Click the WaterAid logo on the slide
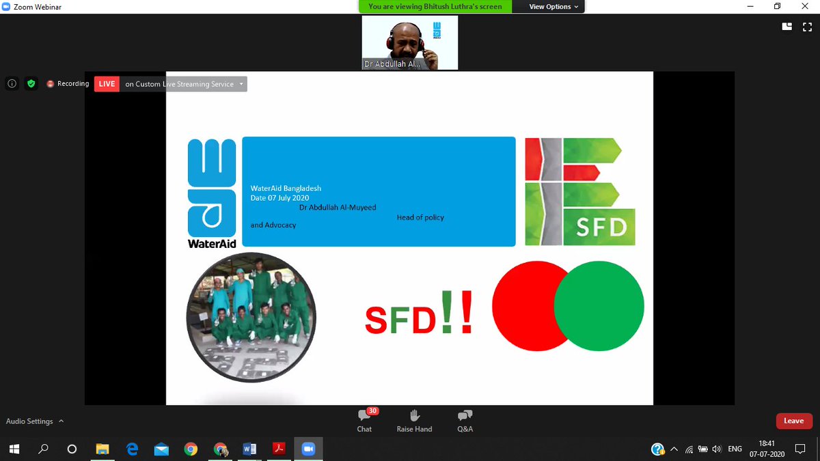This screenshot has width=820, height=461. click(x=212, y=194)
